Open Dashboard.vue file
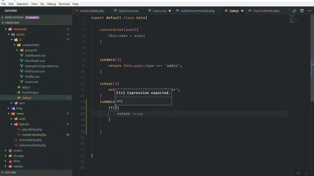This screenshot has height=176, width=314. pos(35,55)
